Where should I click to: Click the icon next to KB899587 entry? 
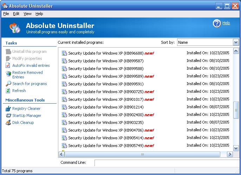tap(64, 61)
